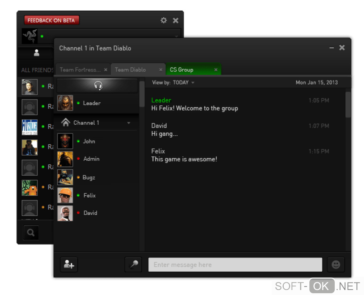Close the Team Diablo tab
This screenshot has width=364, height=295.
pyautogui.click(x=161, y=70)
